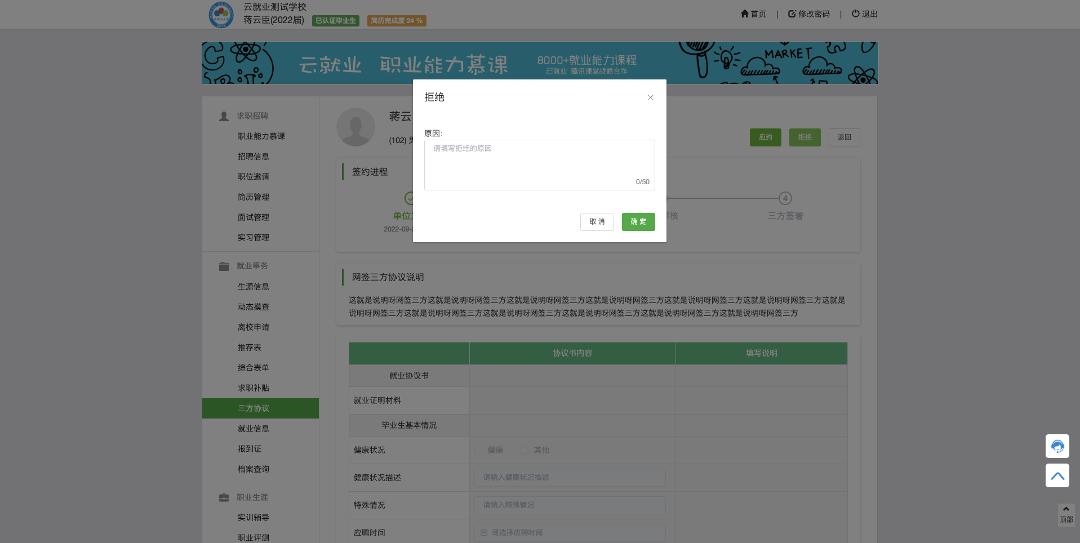
Task: Collapse the 职业生涯 sidebar section
Action: (252, 497)
